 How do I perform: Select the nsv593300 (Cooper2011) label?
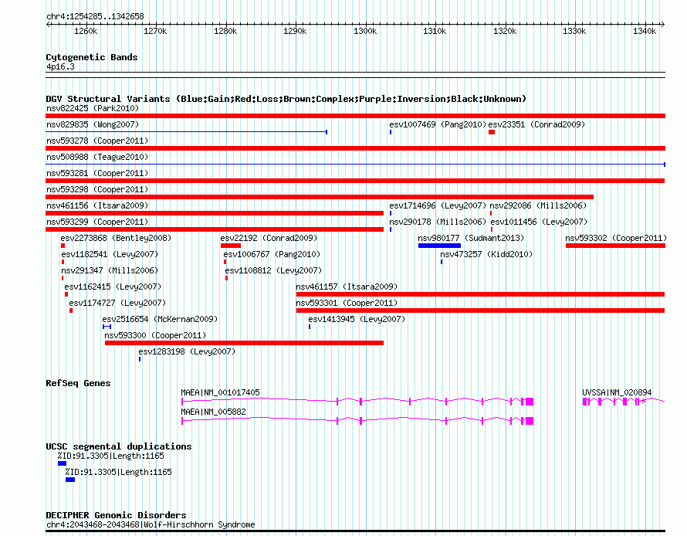[155, 335]
